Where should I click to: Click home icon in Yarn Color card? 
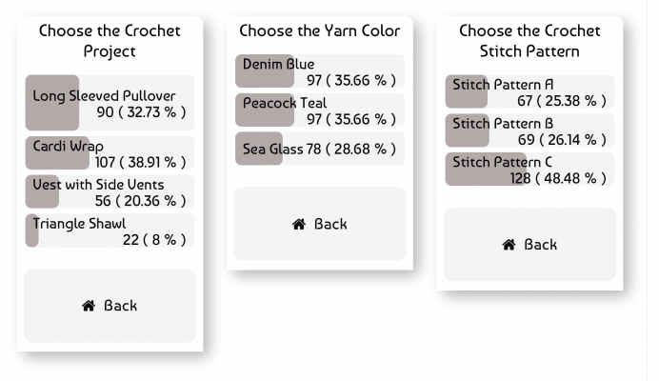pyautogui.click(x=298, y=224)
